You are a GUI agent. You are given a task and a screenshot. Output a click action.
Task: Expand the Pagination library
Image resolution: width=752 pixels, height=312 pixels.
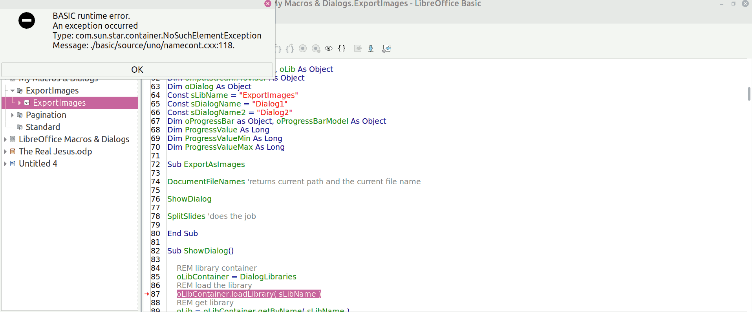[x=13, y=115]
